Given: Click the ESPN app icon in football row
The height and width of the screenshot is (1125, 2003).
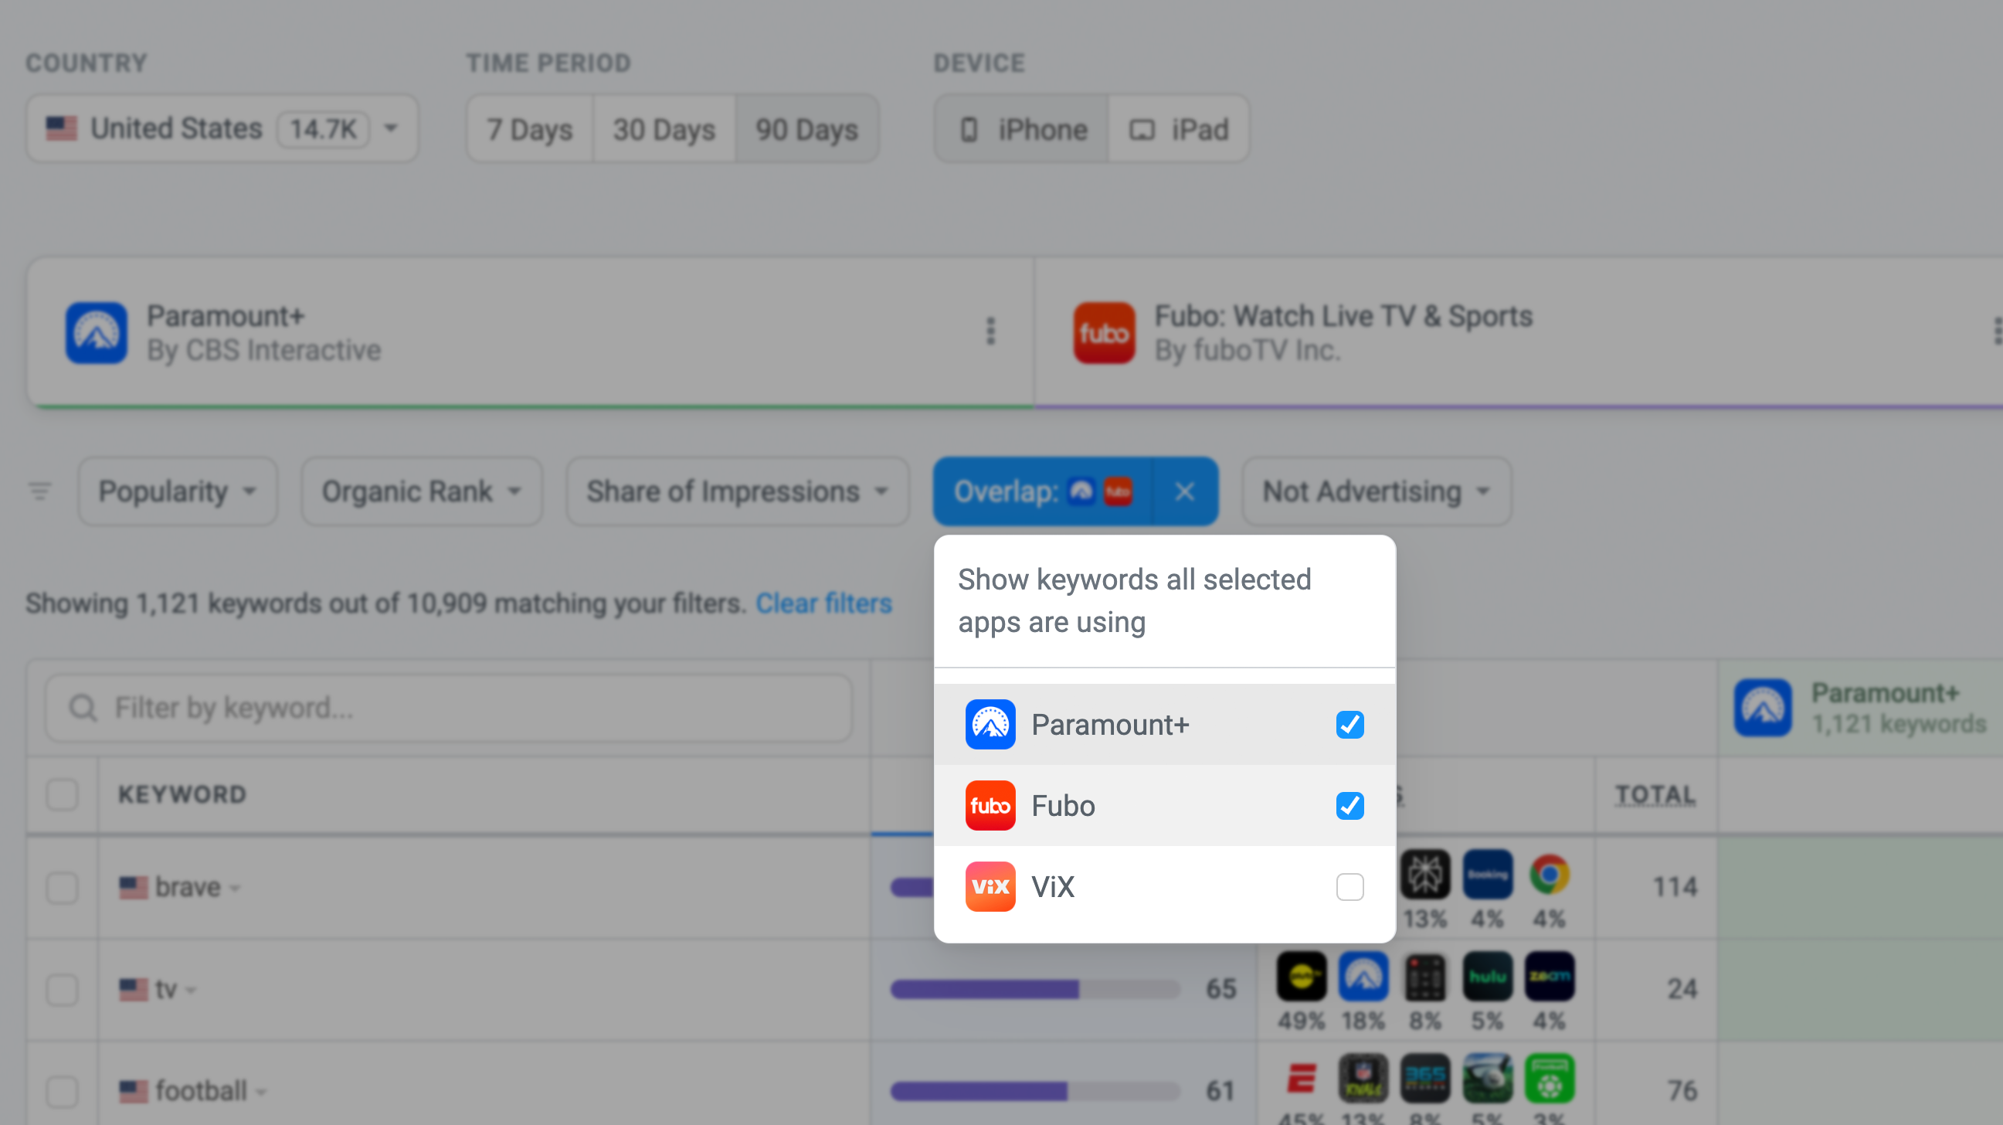Looking at the screenshot, I should pyautogui.click(x=1301, y=1078).
